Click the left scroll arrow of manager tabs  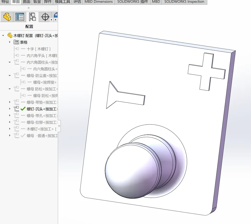point(51,20)
